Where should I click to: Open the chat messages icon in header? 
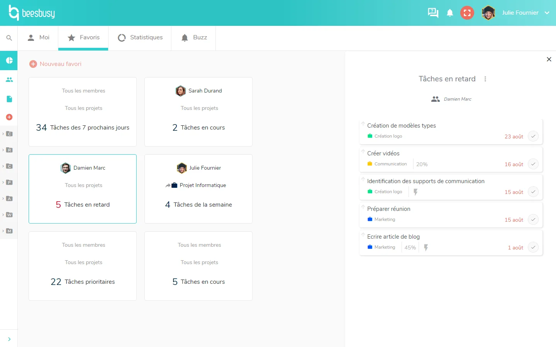tap(433, 13)
